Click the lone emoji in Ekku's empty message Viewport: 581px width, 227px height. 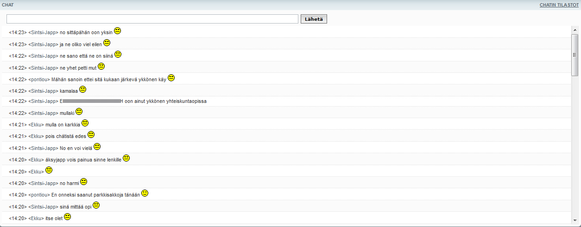49,170
